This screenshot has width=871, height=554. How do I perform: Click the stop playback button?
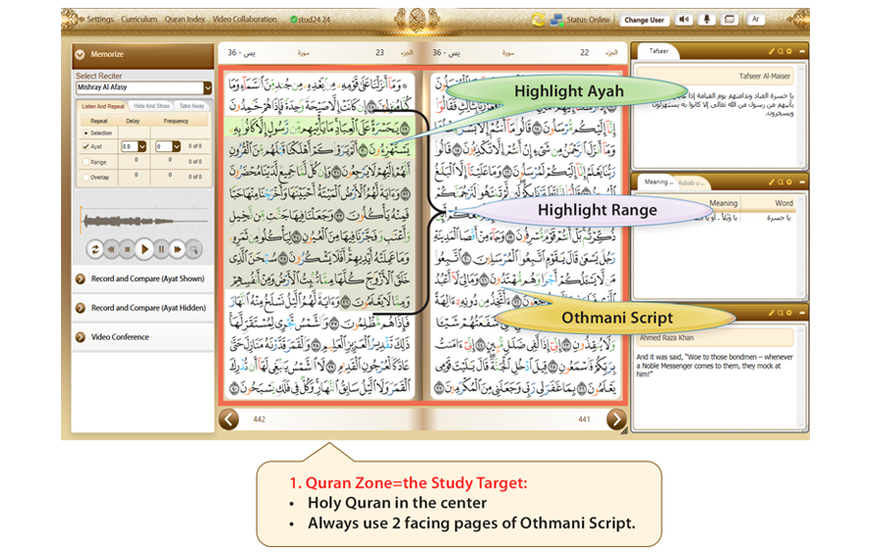(127, 249)
